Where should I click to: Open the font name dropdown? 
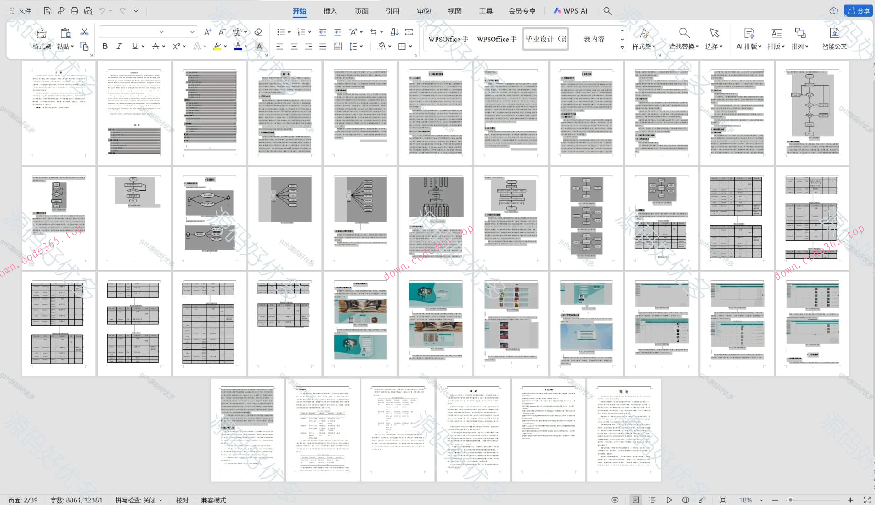click(x=161, y=32)
